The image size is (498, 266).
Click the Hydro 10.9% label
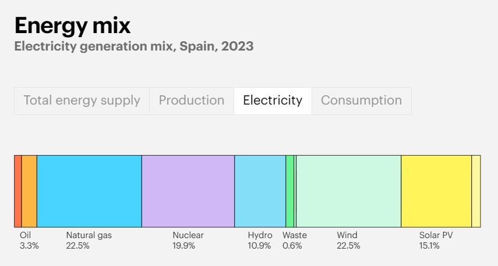tap(260, 240)
